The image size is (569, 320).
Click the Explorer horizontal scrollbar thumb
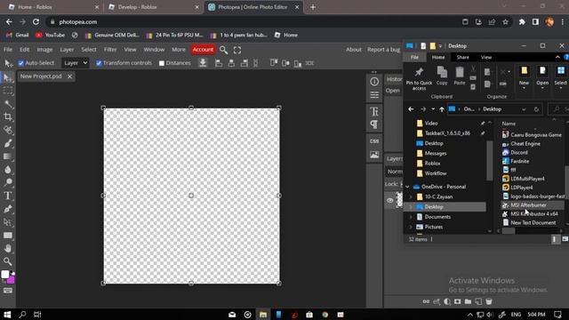pyautogui.click(x=509, y=231)
